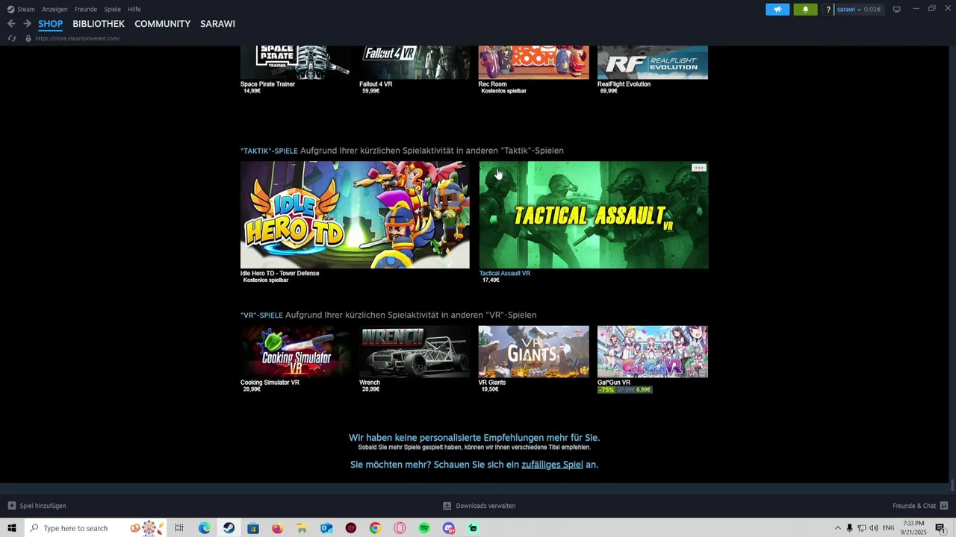Click the taskbar search box
The width and height of the screenshot is (956, 537).
pos(96,528)
